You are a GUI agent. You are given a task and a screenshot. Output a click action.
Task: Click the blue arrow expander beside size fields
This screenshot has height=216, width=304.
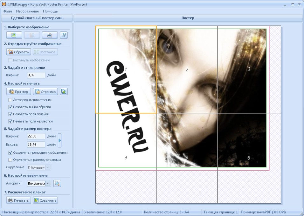(59, 140)
